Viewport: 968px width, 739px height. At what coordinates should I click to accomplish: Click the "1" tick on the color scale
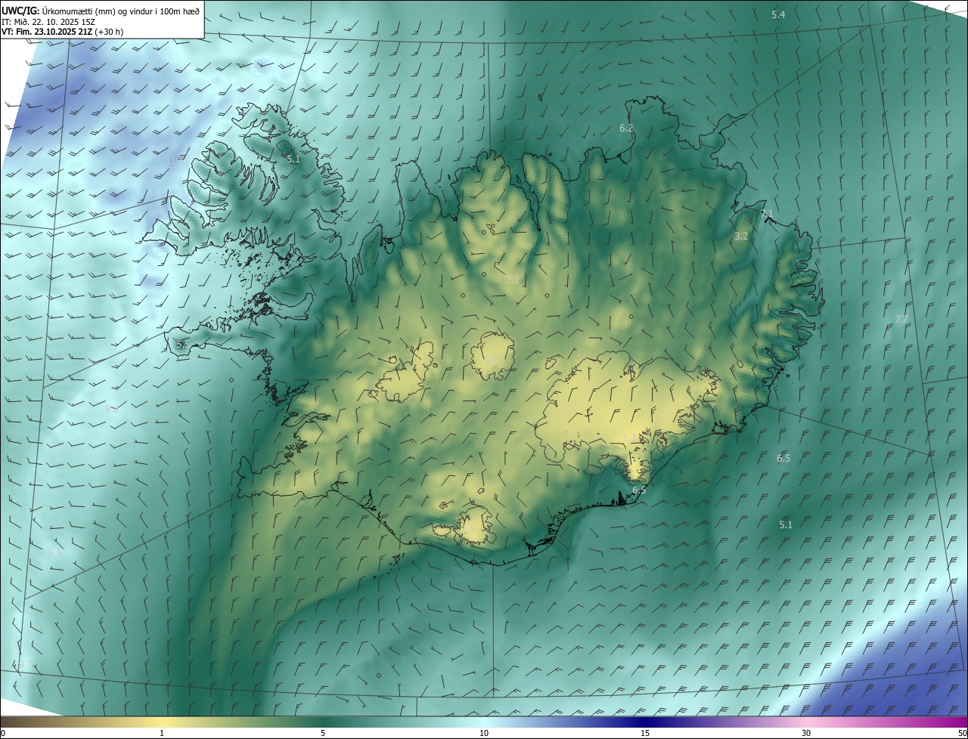(x=162, y=733)
